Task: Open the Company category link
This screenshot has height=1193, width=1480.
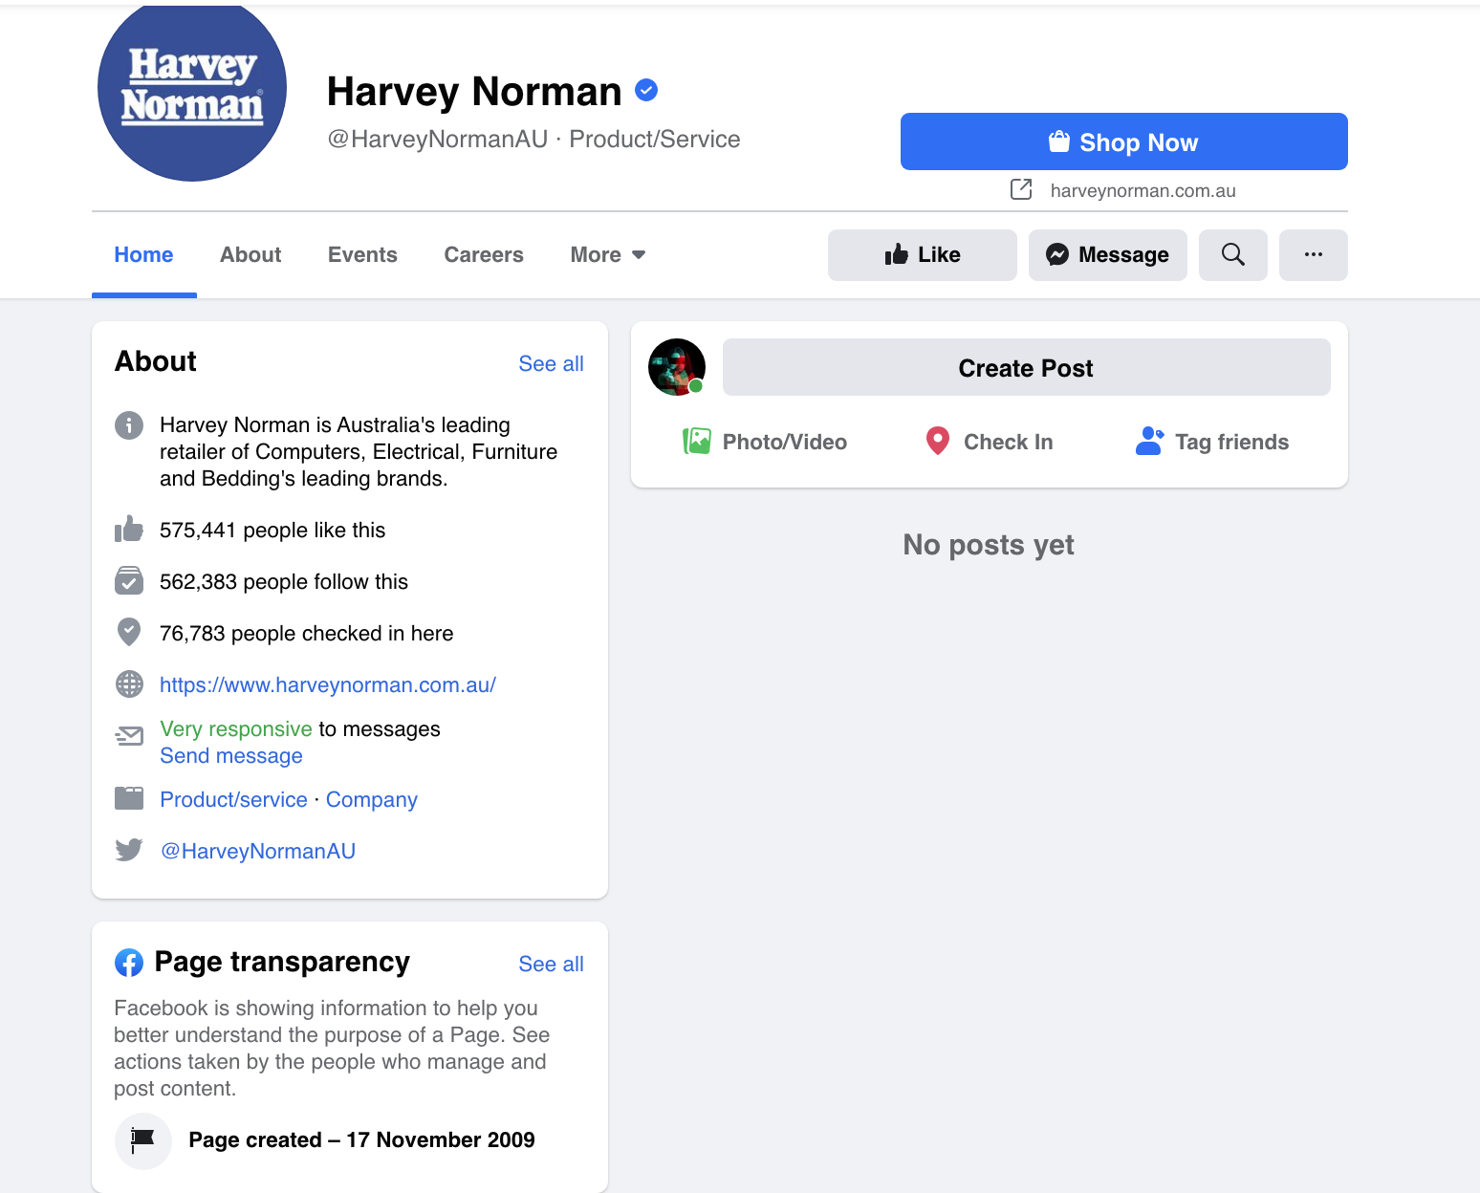Action: coord(372,799)
